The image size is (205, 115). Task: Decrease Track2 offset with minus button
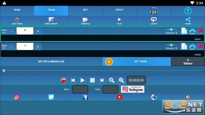pyautogui.click(x=12, y=47)
